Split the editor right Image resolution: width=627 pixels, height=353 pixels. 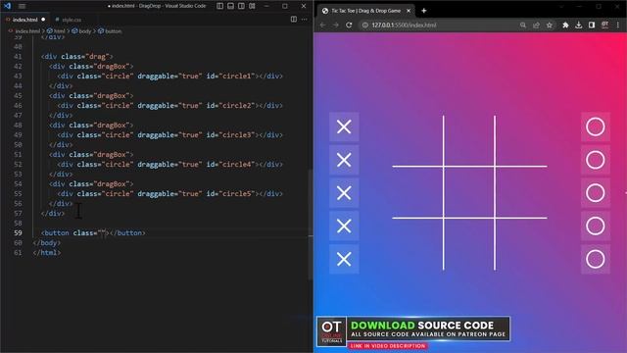(x=294, y=20)
